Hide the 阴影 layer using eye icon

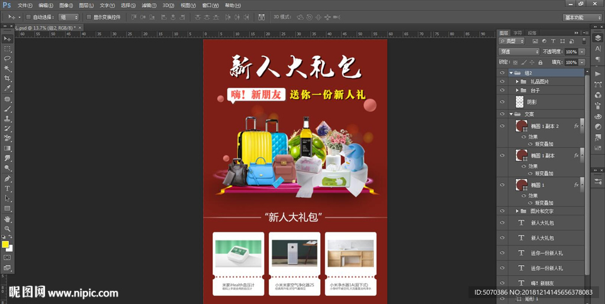502,102
